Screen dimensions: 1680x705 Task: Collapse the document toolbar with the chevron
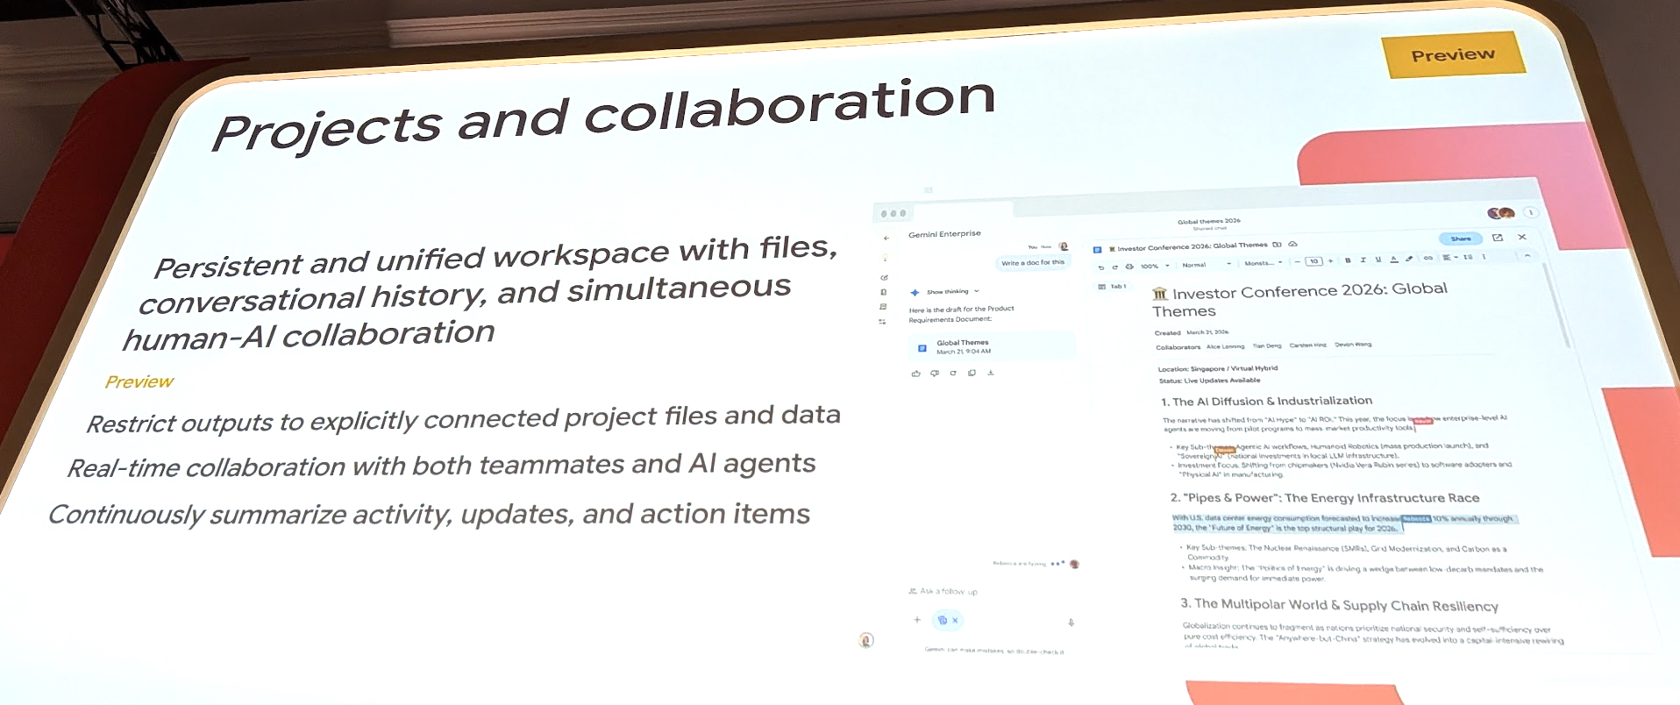[1527, 255]
